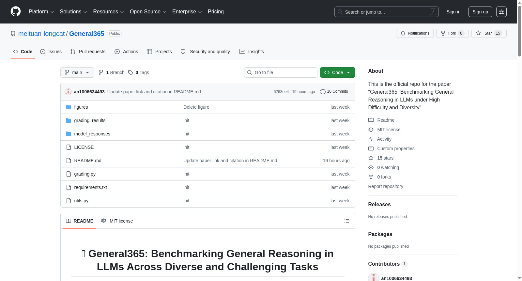522x281 pixels.
Task: Click the fork icon next to 0 forks
Action: [371, 177]
